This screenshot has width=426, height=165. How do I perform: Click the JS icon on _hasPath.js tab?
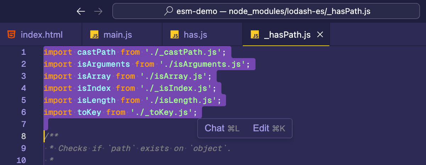255,35
